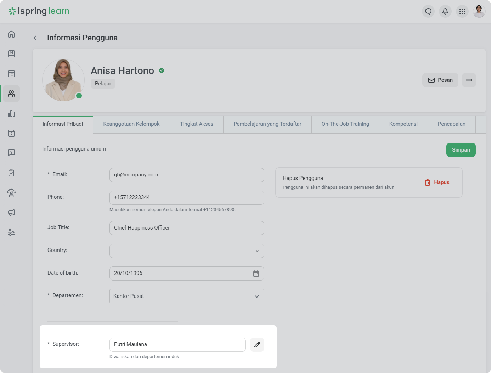Open the three-dots more options menu
This screenshot has height=373, width=491.
469,80
